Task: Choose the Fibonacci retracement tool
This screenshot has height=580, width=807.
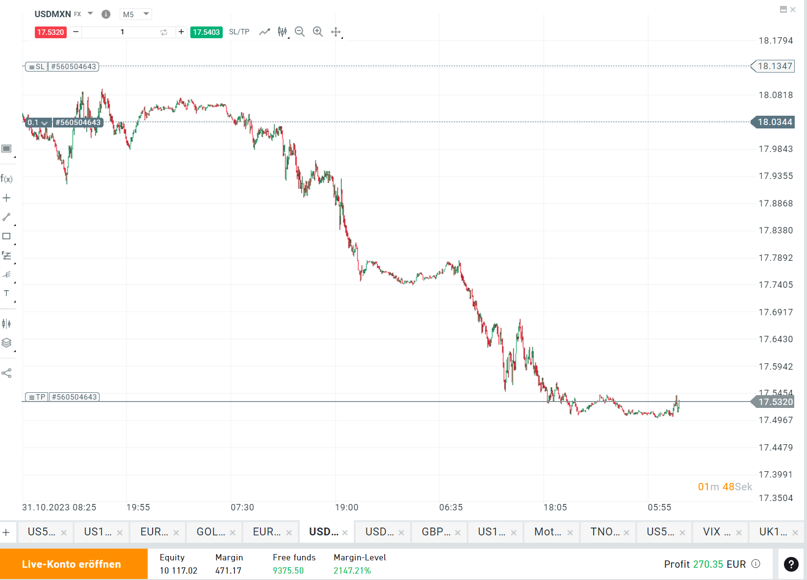Action: [6, 255]
